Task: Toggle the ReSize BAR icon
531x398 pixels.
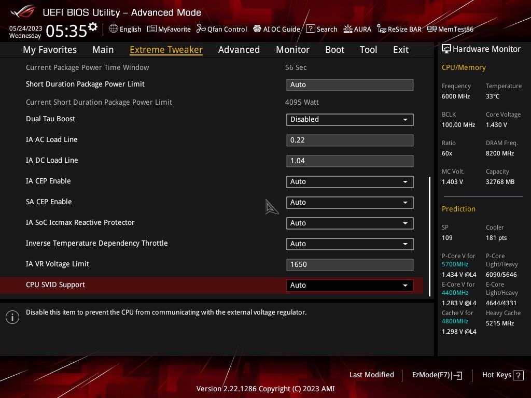Action: tap(382, 29)
